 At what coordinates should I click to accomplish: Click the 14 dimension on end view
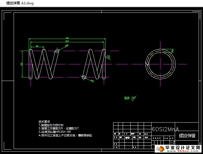pyautogui.click(x=172, y=51)
